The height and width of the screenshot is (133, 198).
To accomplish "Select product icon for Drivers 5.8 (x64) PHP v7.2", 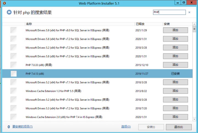I will pyautogui.click(x=13, y=39).
